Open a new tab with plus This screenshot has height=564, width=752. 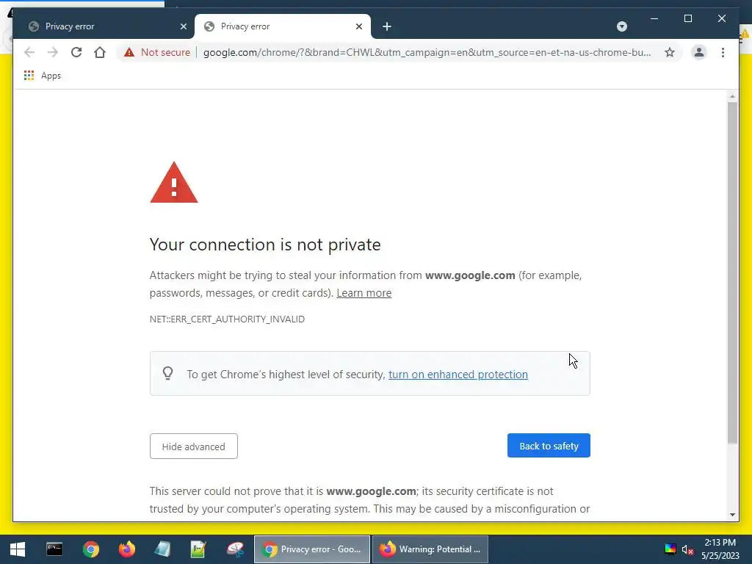click(387, 26)
